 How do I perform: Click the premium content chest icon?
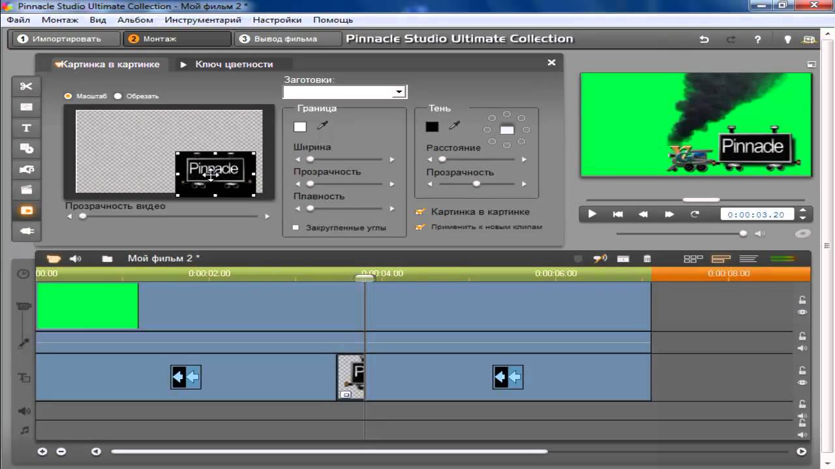pos(809,39)
